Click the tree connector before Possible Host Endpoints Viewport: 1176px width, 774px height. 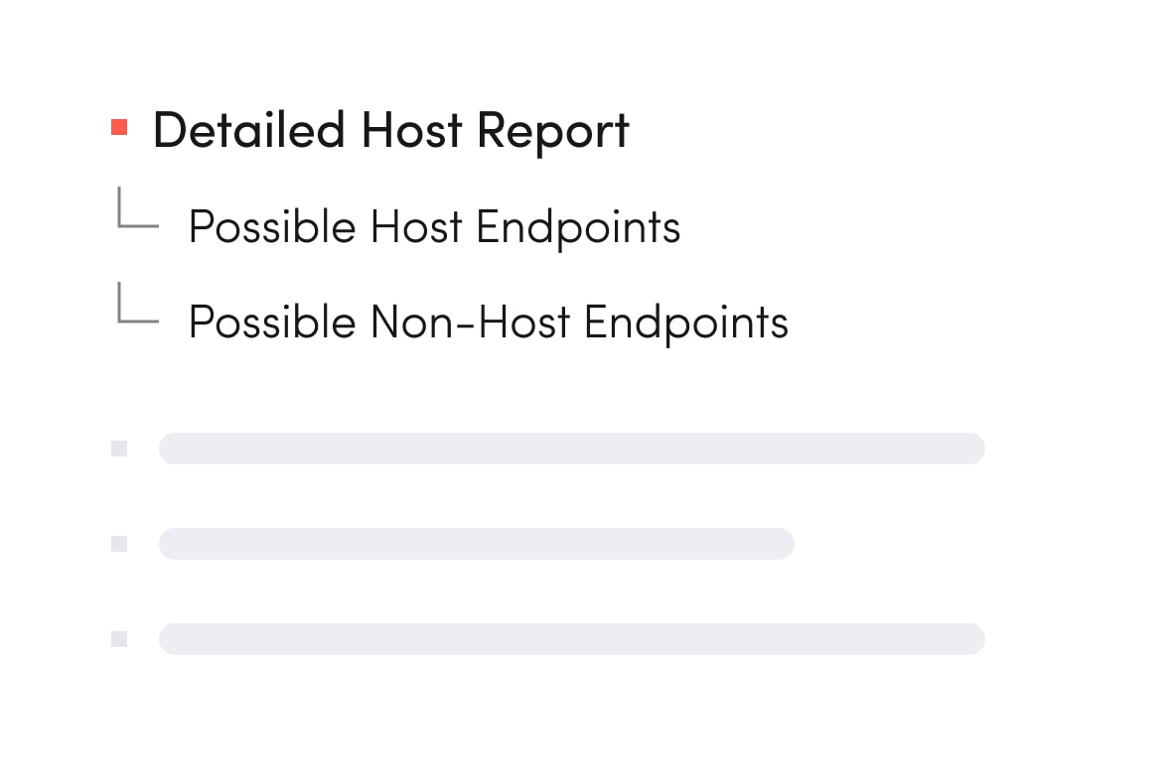click(136, 208)
